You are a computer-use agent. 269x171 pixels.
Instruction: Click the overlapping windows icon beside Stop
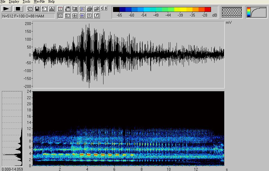point(30,9)
